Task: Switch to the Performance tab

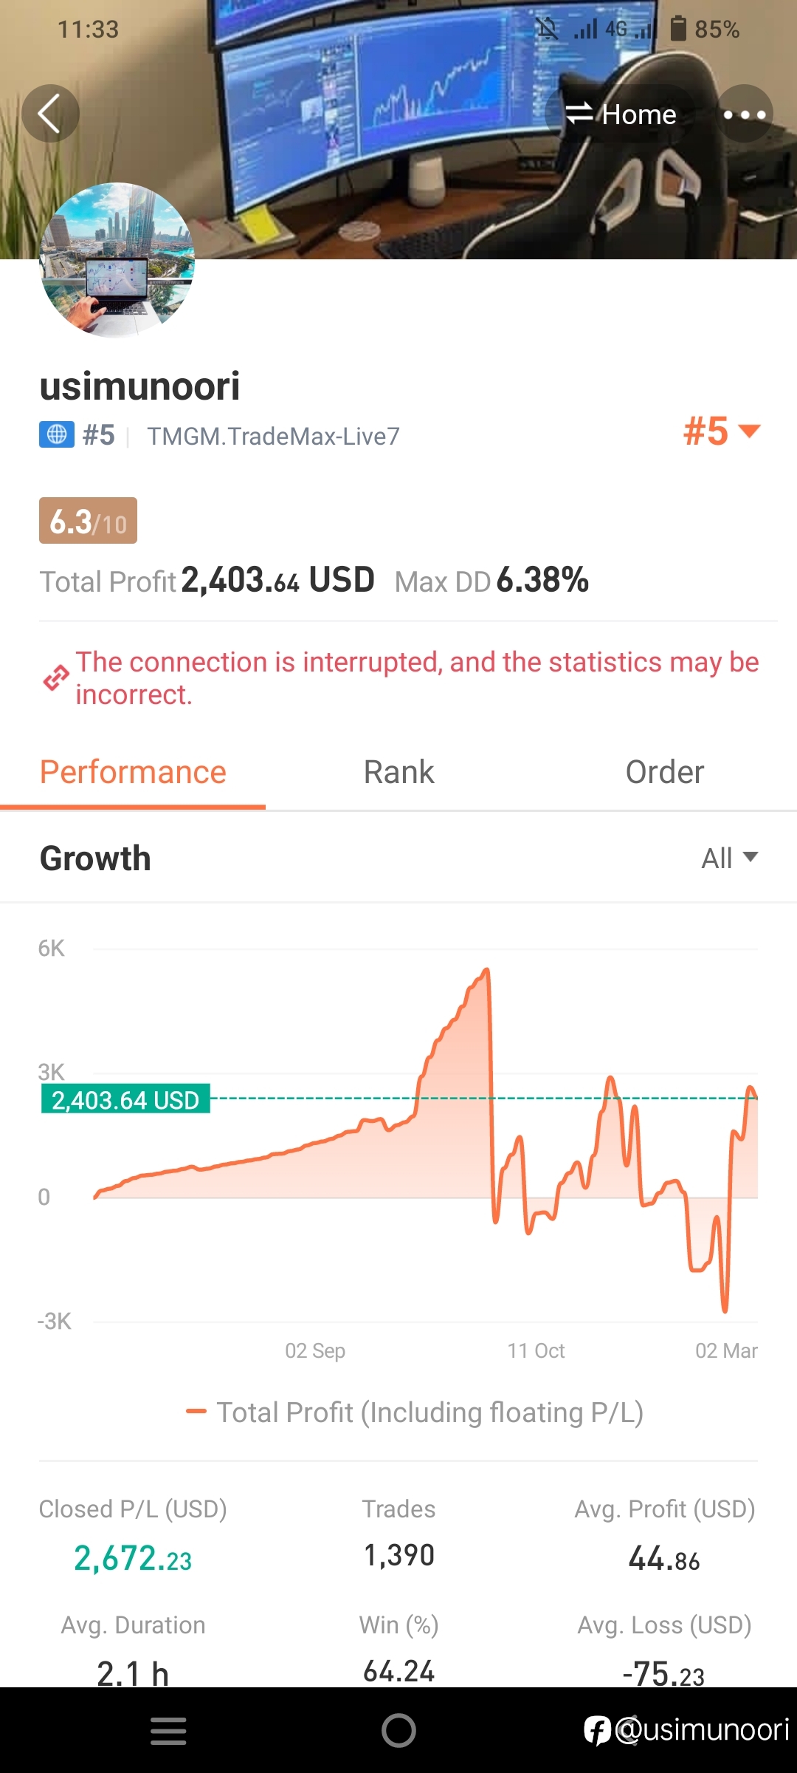Action: (x=133, y=773)
